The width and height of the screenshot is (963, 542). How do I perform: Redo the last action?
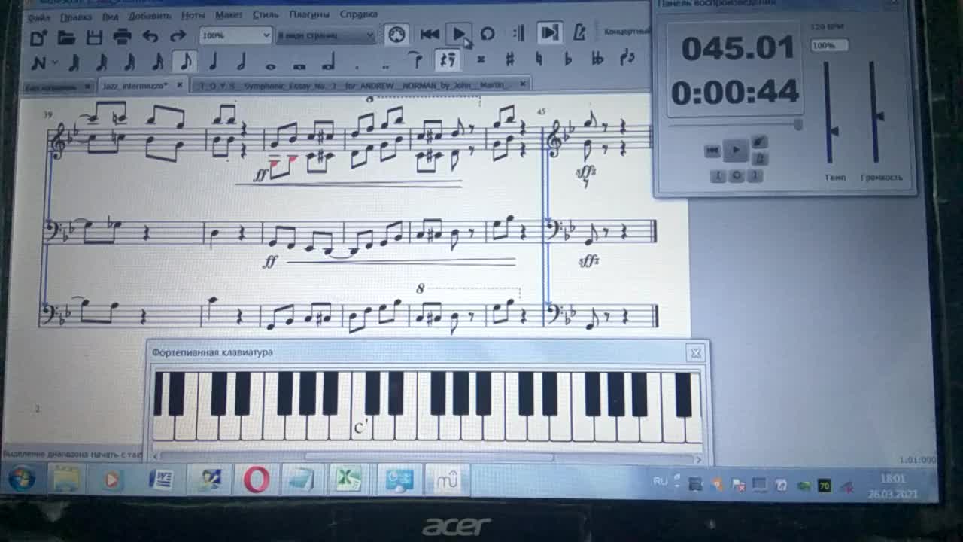point(178,35)
